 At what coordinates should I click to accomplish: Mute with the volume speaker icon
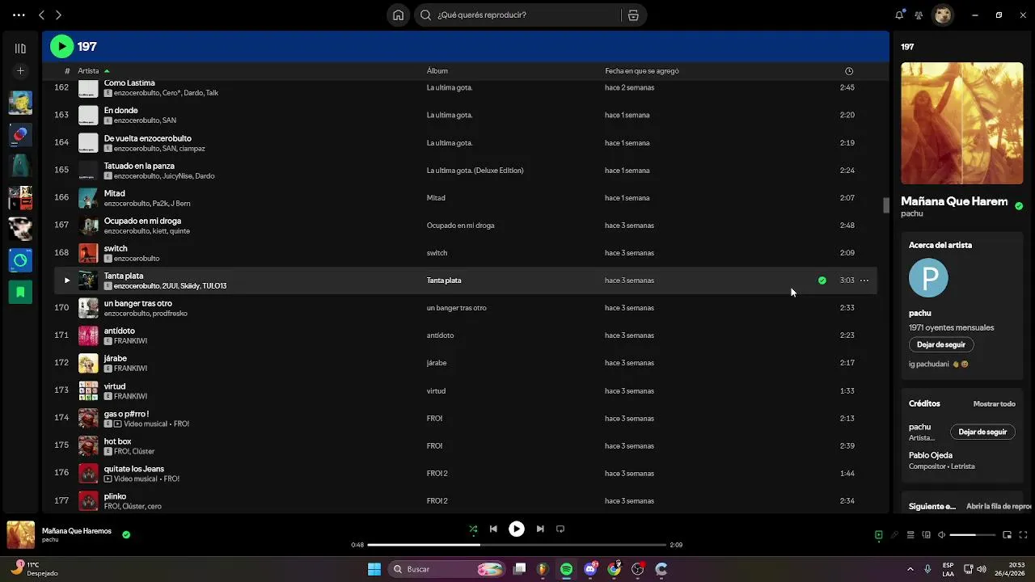point(942,534)
